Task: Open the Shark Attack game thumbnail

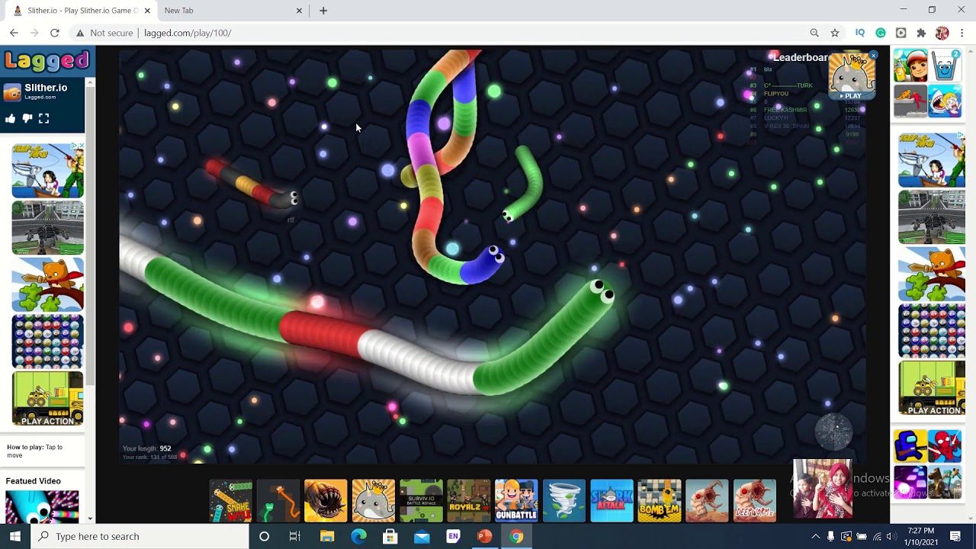Action: coord(612,501)
